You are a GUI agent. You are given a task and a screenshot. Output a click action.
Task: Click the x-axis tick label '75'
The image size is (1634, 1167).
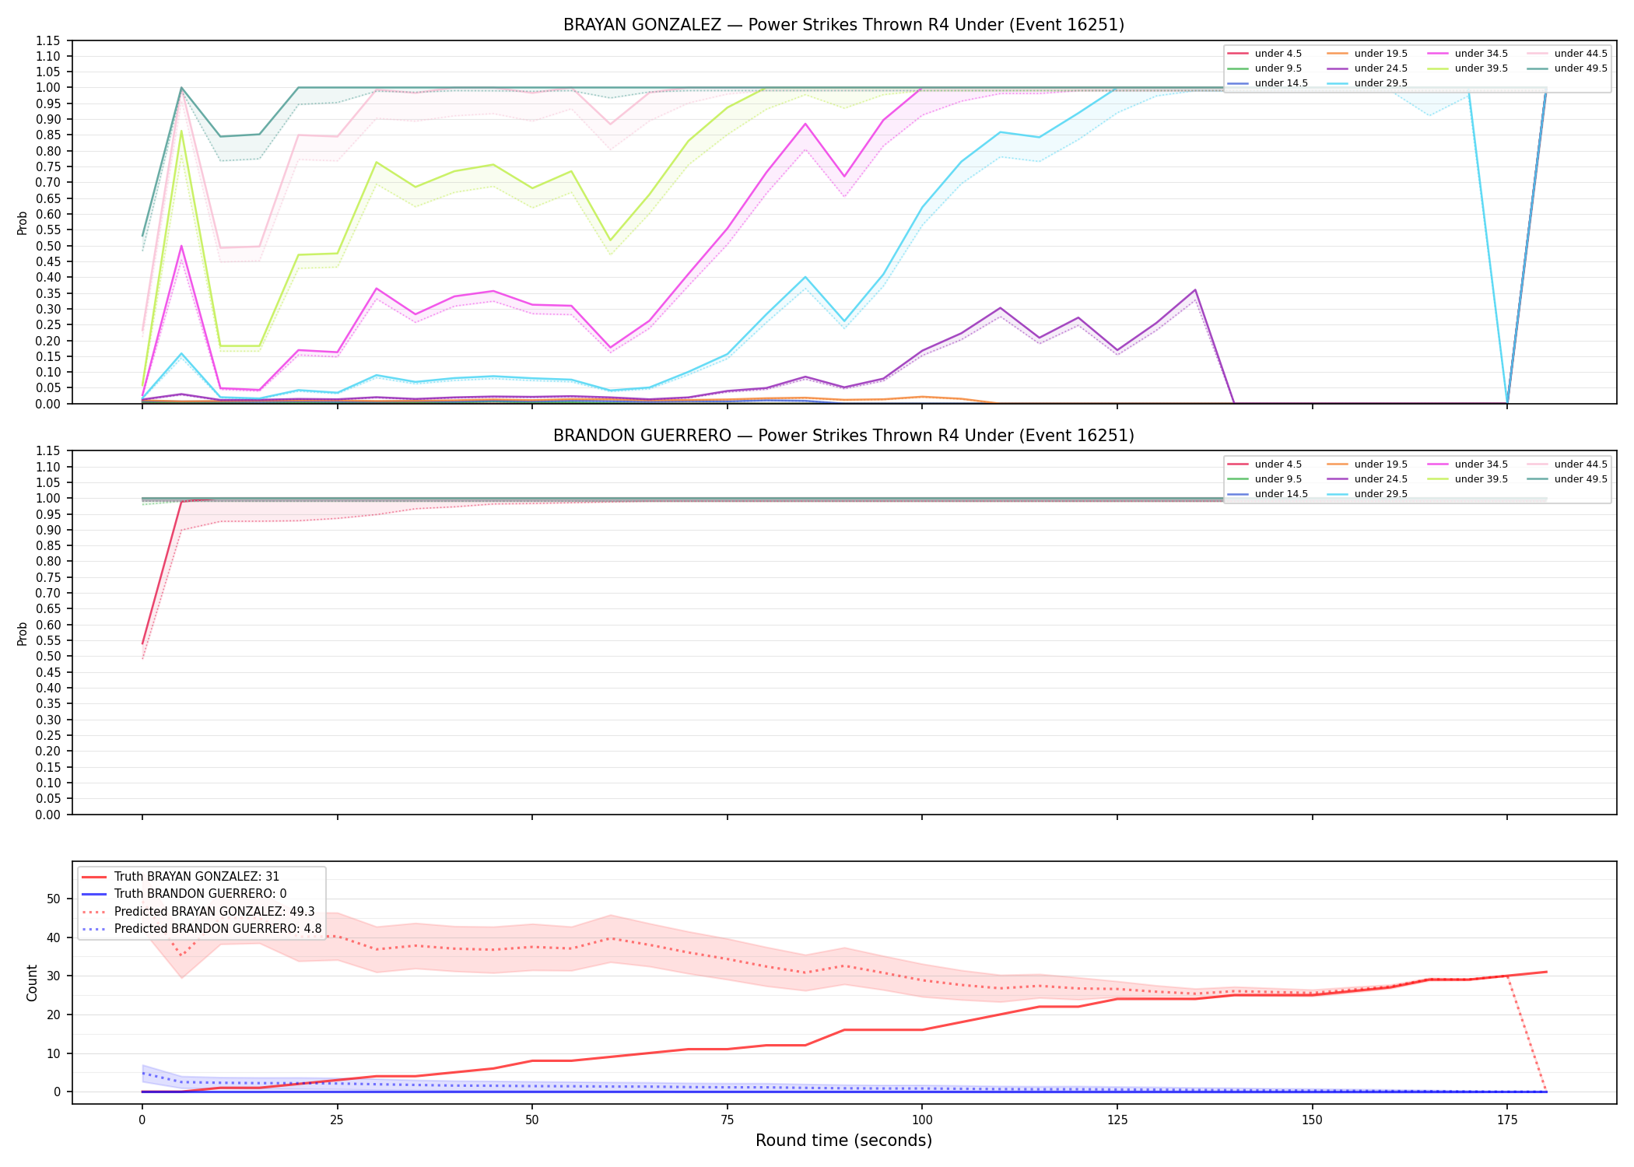click(x=727, y=1120)
